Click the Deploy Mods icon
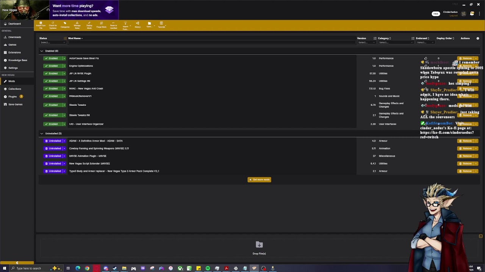Viewport: 485px width, 272px height. pyautogui.click(x=89, y=25)
